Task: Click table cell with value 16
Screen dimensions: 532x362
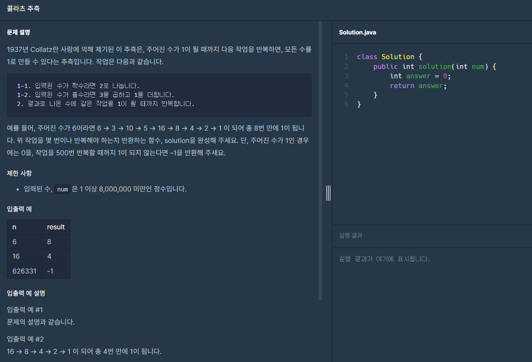Action: tap(24, 257)
